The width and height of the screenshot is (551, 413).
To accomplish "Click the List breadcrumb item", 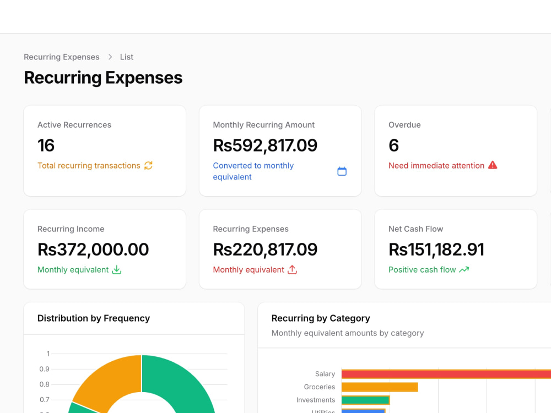I will coord(127,57).
